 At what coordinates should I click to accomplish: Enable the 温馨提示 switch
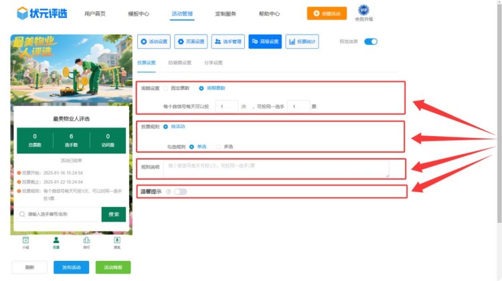180,192
